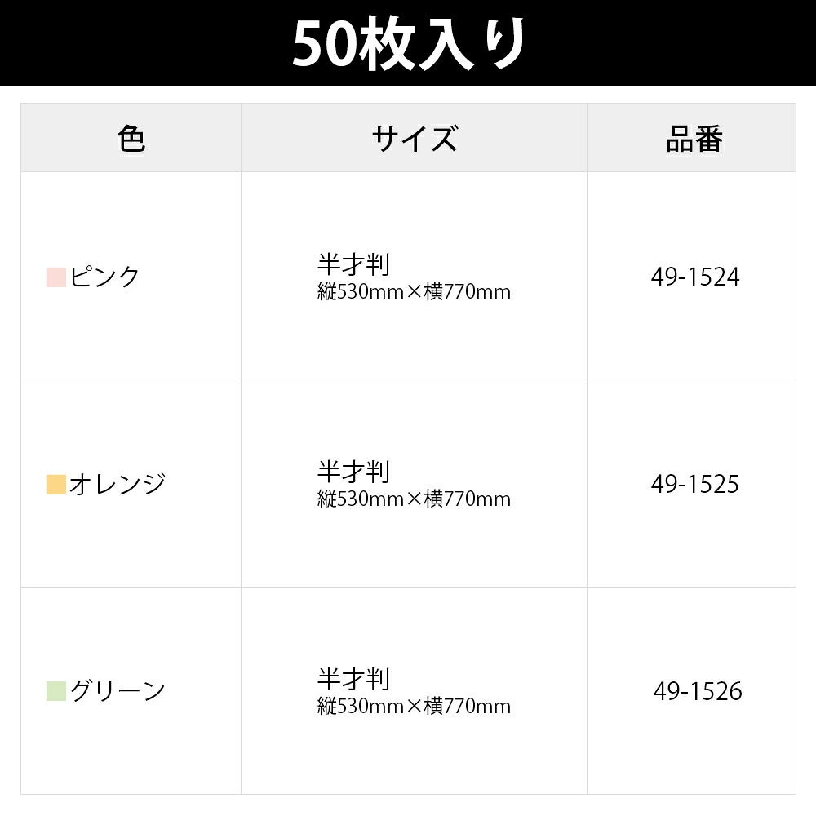The height and width of the screenshot is (816, 816).
Task: Select the オレンジ color label
Action: tap(118, 484)
